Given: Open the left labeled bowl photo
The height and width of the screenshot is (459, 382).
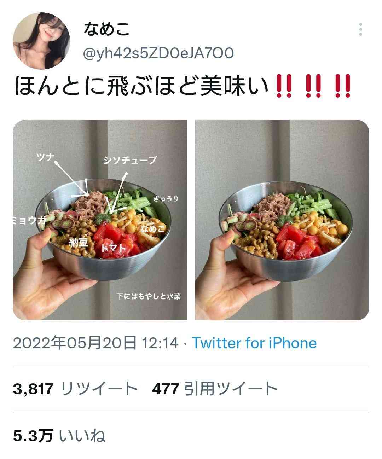Looking at the screenshot, I should (x=100, y=220).
